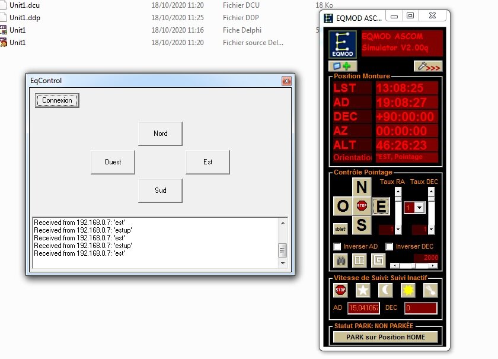
Task: Click PARK sur Position HOME button
Action: point(385,337)
